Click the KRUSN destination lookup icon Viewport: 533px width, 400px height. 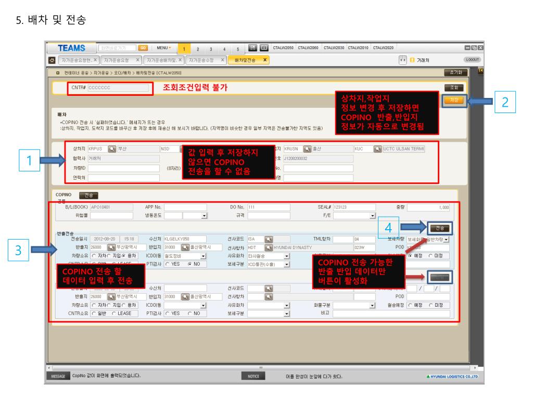pyautogui.click(x=307, y=149)
